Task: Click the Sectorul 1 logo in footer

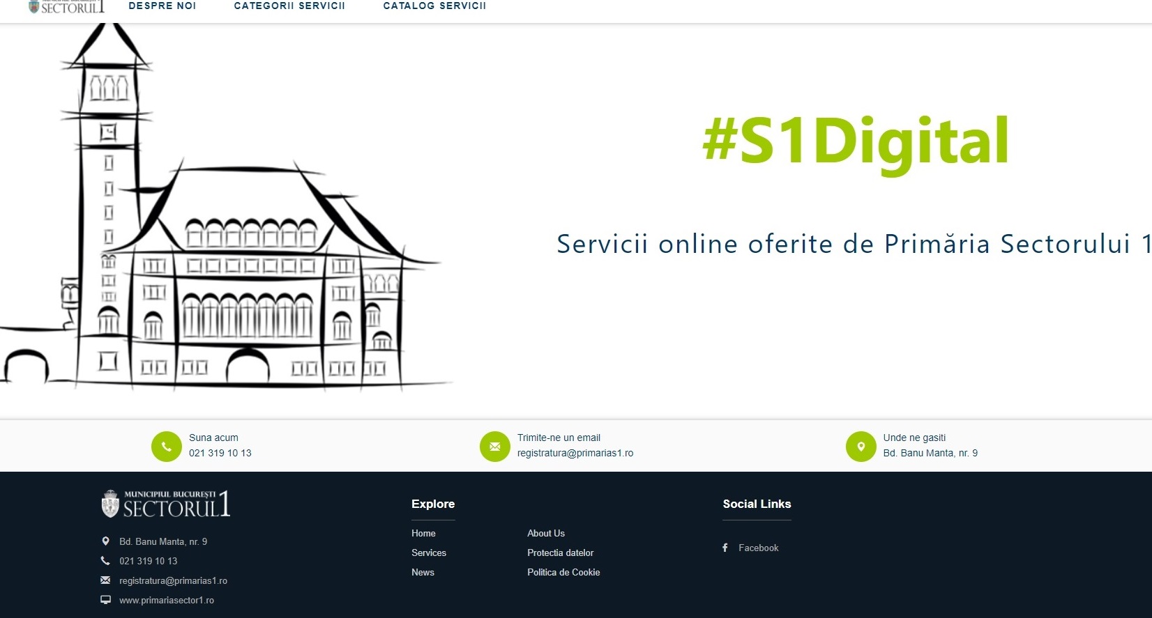Action: point(166,504)
